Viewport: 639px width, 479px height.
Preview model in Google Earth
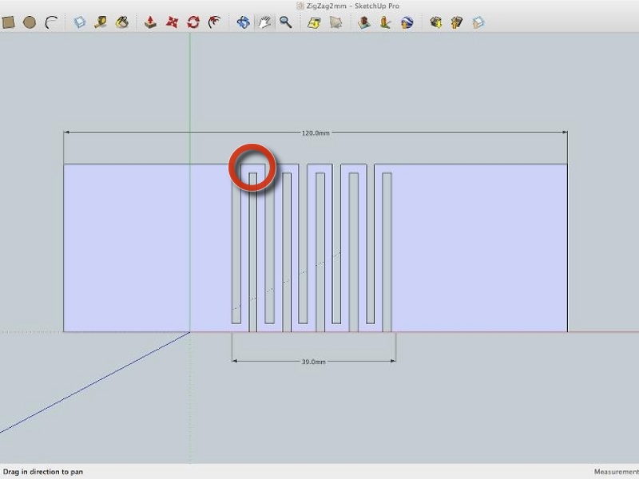(x=407, y=22)
